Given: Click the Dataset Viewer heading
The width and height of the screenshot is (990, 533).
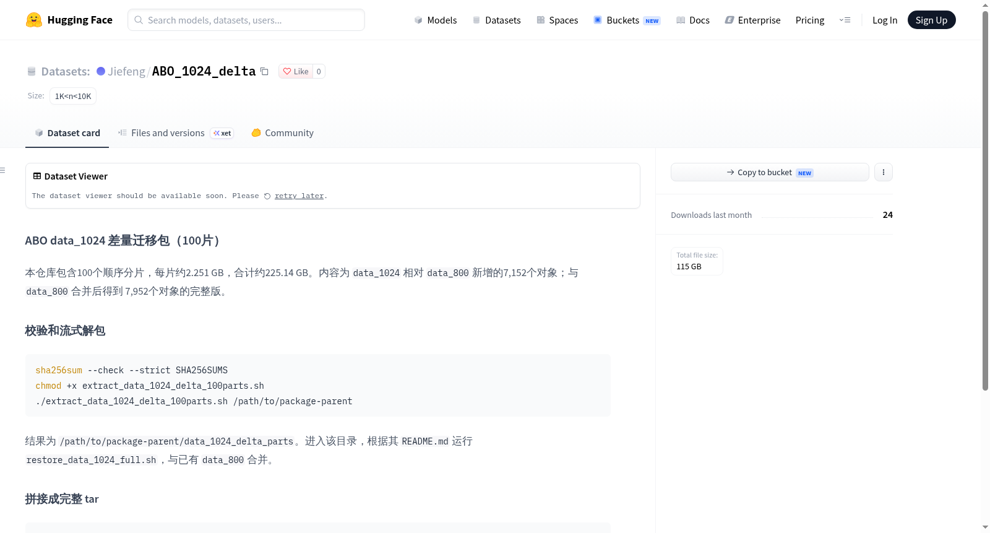Looking at the screenshot, I should point(76,176).
